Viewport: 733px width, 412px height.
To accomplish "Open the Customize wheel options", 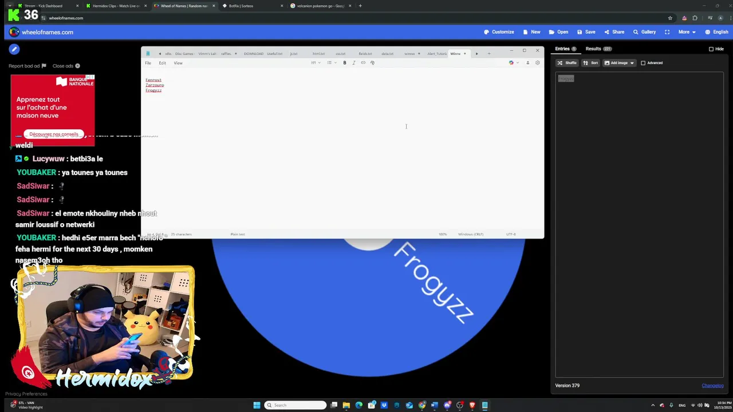I will (x=499, y=32).
